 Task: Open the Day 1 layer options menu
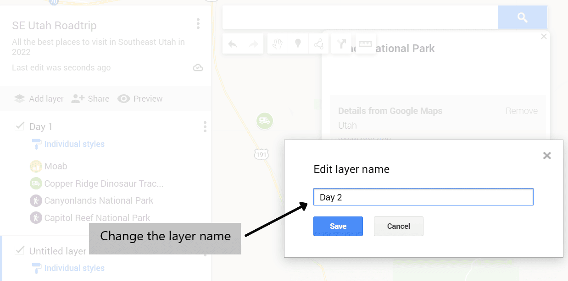(205, 127)
